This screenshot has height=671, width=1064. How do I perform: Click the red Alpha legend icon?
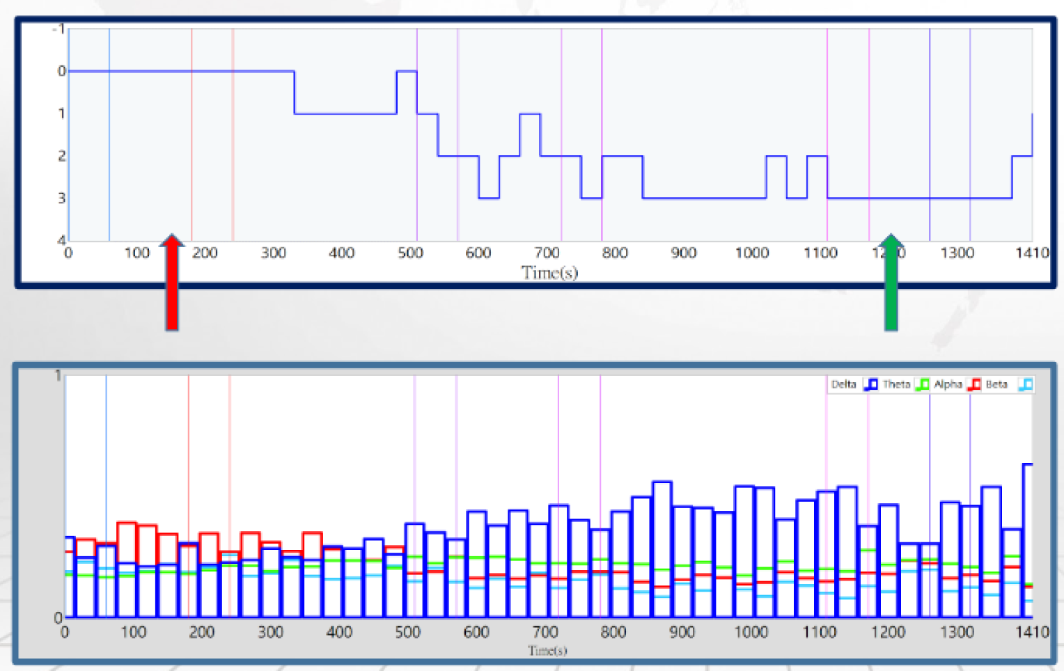[974, 384]
